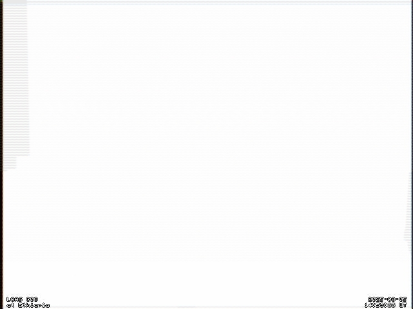Click the faint striped artifact on right edge
Image resolution: width=413 pixels, height=309 pixels.
[x=408, y=212]
